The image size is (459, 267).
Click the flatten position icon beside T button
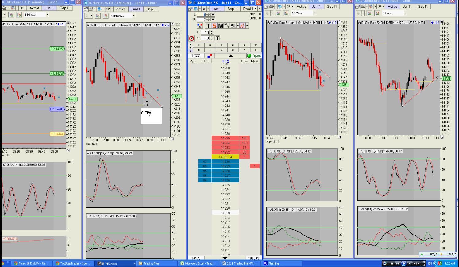[x=200, y=26]
